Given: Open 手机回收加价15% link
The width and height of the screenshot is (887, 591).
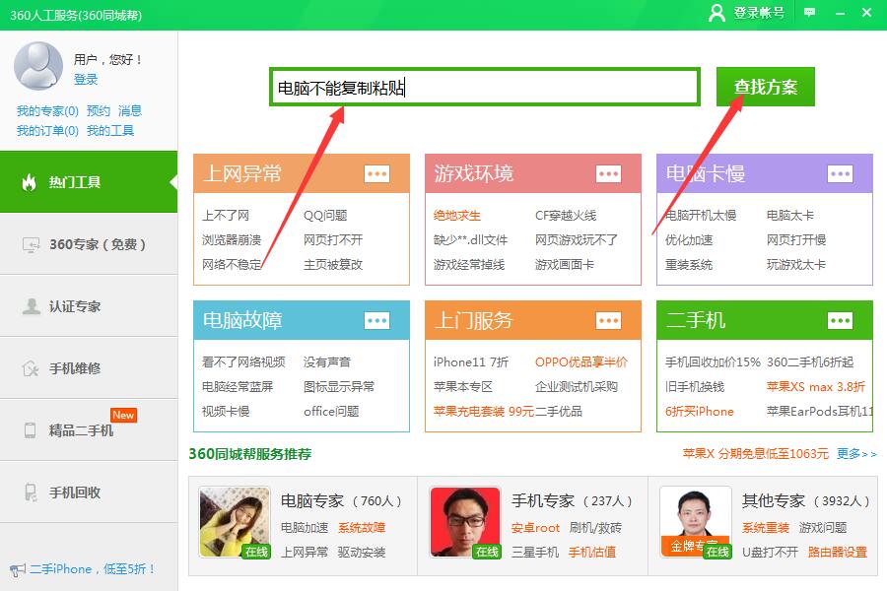Looking at the screenshot, I should pyautogui.click(x=713, y=361).
